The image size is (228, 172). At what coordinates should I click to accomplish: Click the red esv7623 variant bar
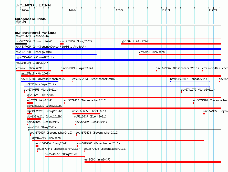[34, 71]
